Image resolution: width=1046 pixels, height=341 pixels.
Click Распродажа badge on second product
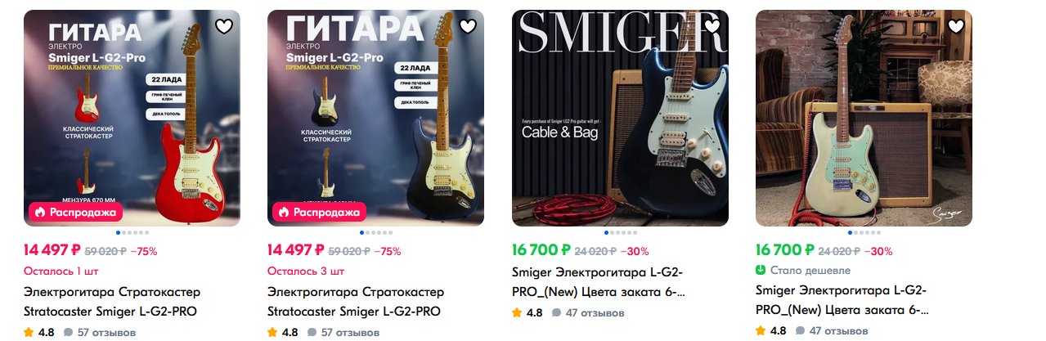tap(320, 212)
